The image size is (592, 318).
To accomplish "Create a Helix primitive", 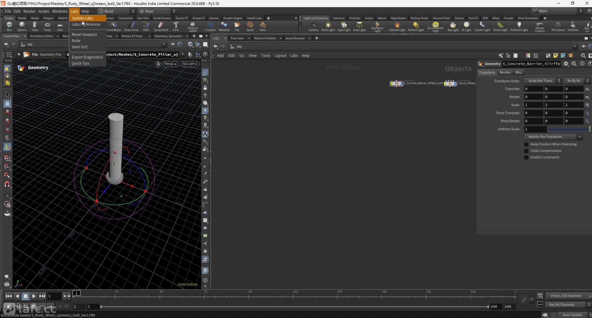I will coord(263,26).
